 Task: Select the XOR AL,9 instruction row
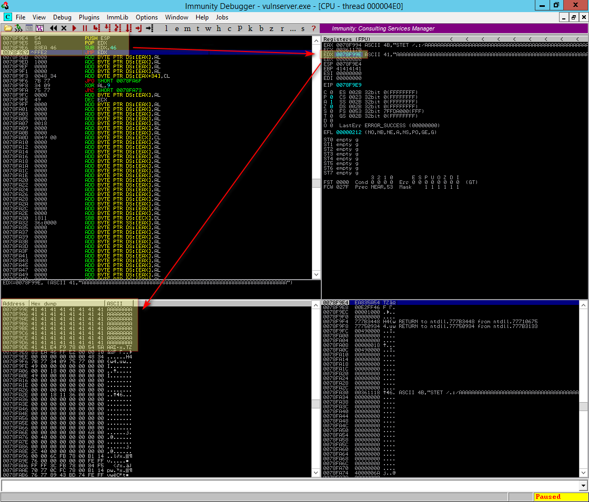tap(156, 86)
